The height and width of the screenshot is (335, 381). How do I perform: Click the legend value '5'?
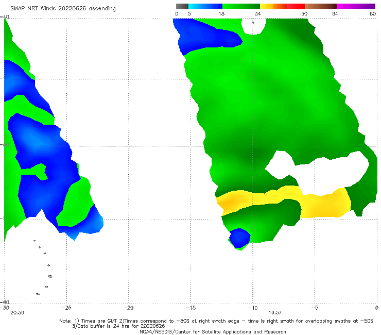point(189,13)
